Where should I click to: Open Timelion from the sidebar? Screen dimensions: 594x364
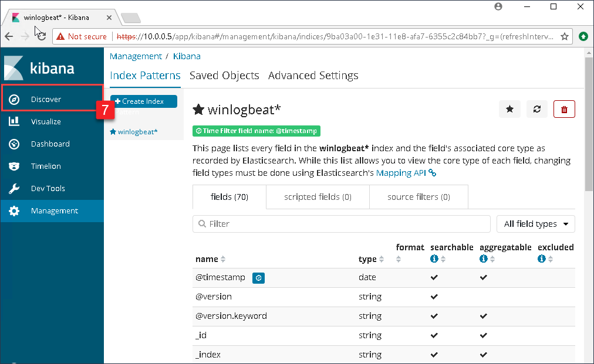[x=52, y=166]
